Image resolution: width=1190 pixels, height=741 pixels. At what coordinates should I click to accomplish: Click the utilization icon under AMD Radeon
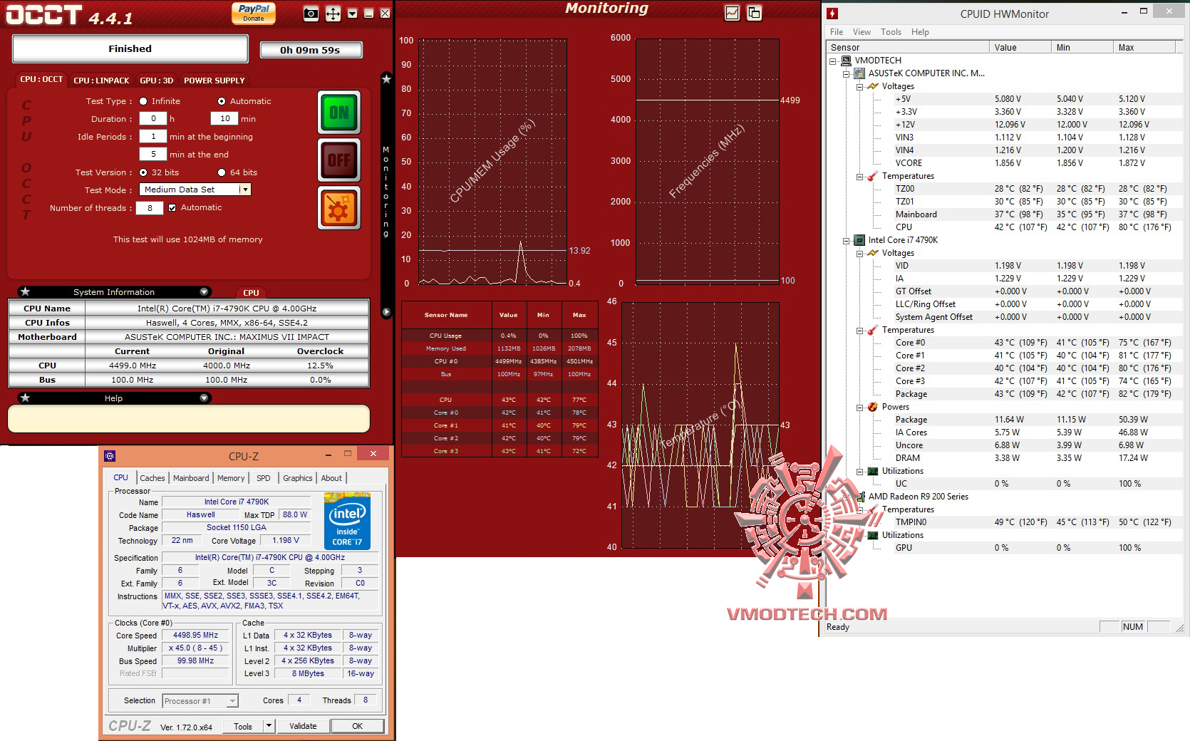873,535
